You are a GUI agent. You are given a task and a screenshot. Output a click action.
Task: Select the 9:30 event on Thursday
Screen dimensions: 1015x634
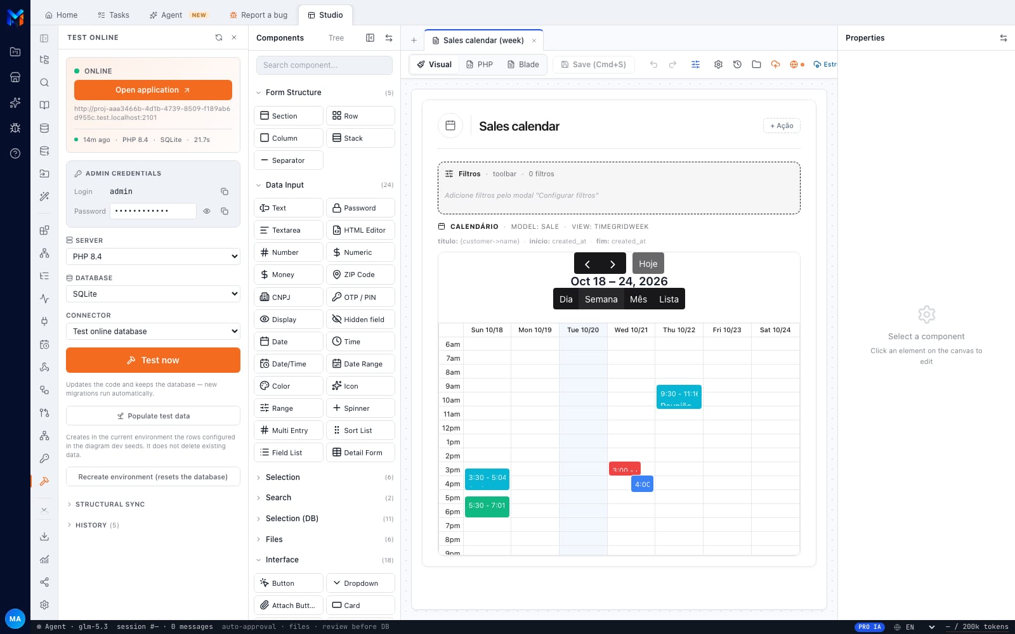tap(679, 397)
